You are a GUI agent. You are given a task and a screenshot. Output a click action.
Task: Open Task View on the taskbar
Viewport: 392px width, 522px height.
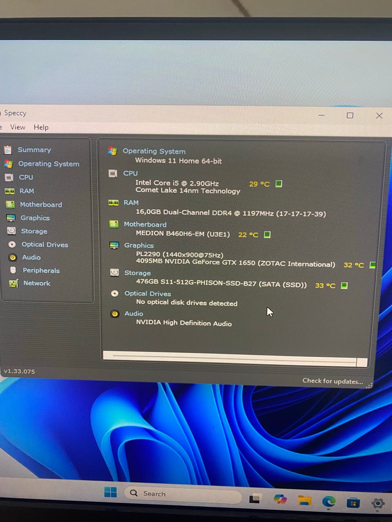coord(255,498)
